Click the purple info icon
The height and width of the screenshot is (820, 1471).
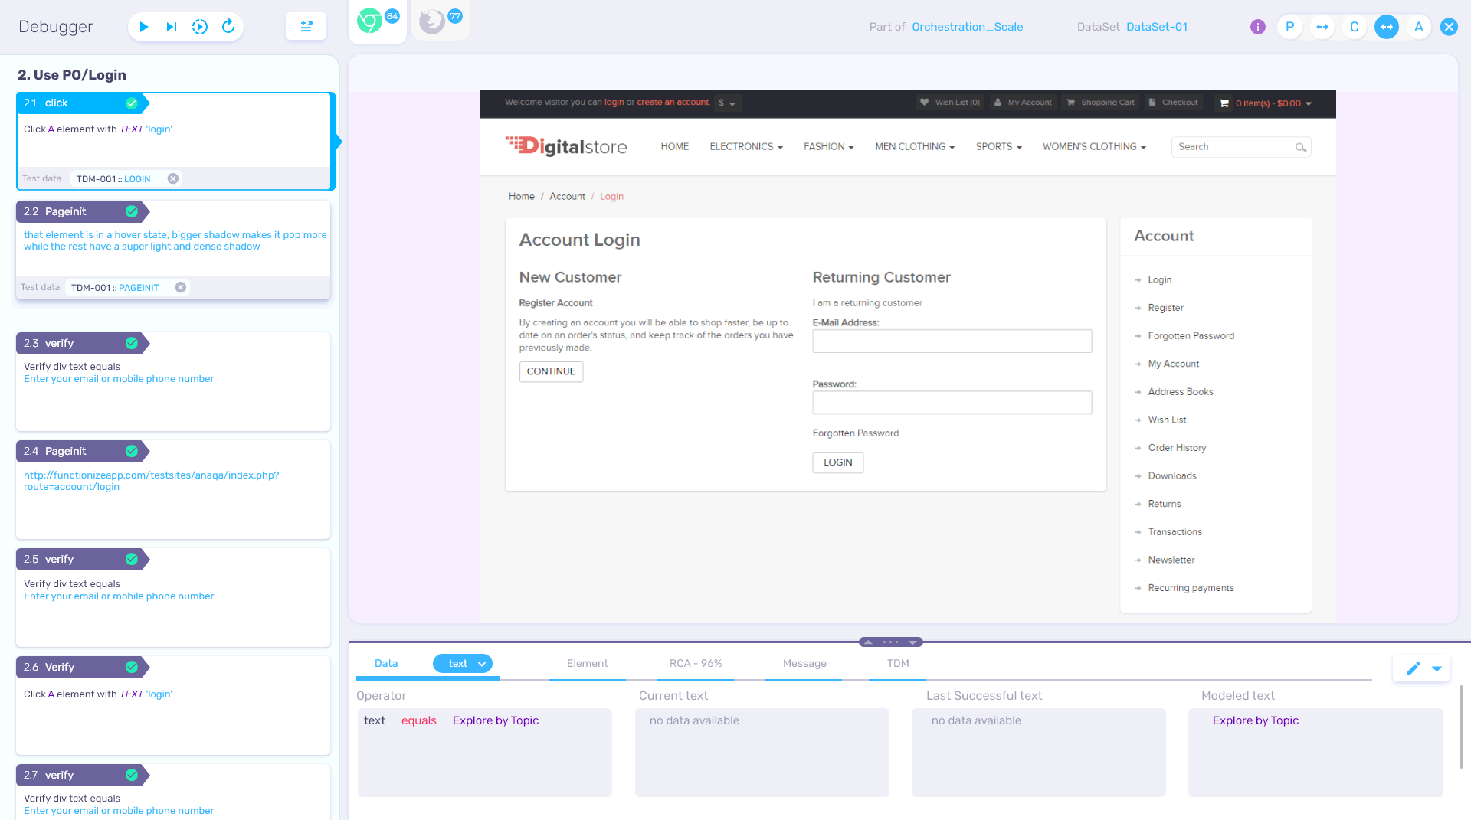tap(1257, 27)
